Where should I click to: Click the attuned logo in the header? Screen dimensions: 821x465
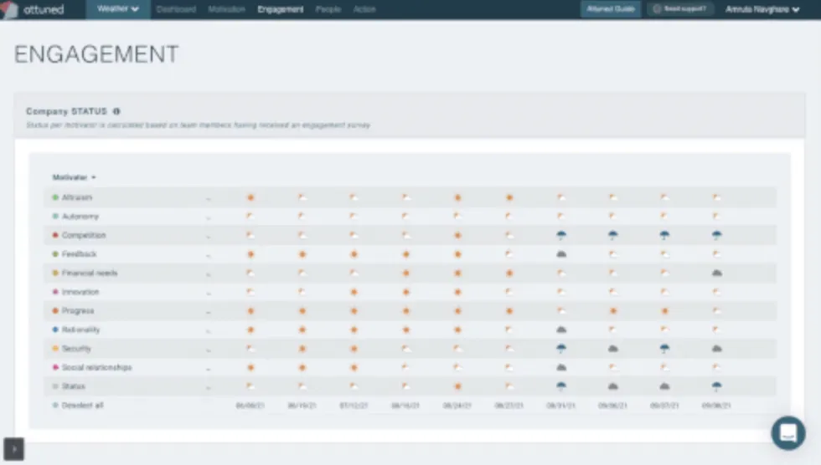click(x=34, y=9)
